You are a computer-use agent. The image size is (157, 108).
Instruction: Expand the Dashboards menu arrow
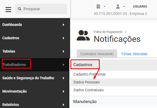63,25
